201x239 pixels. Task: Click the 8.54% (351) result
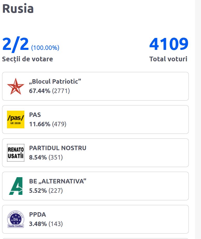click(x=46, y=157)
